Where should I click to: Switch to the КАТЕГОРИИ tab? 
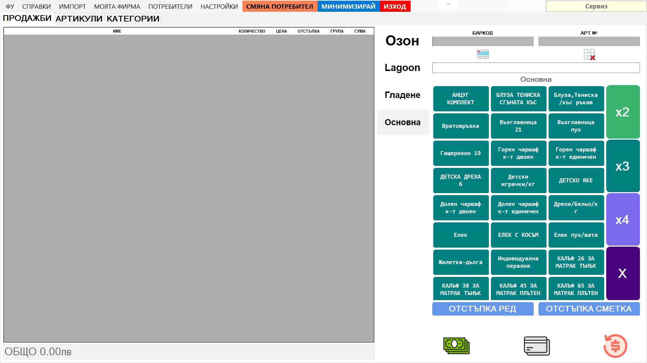(132, 19)
